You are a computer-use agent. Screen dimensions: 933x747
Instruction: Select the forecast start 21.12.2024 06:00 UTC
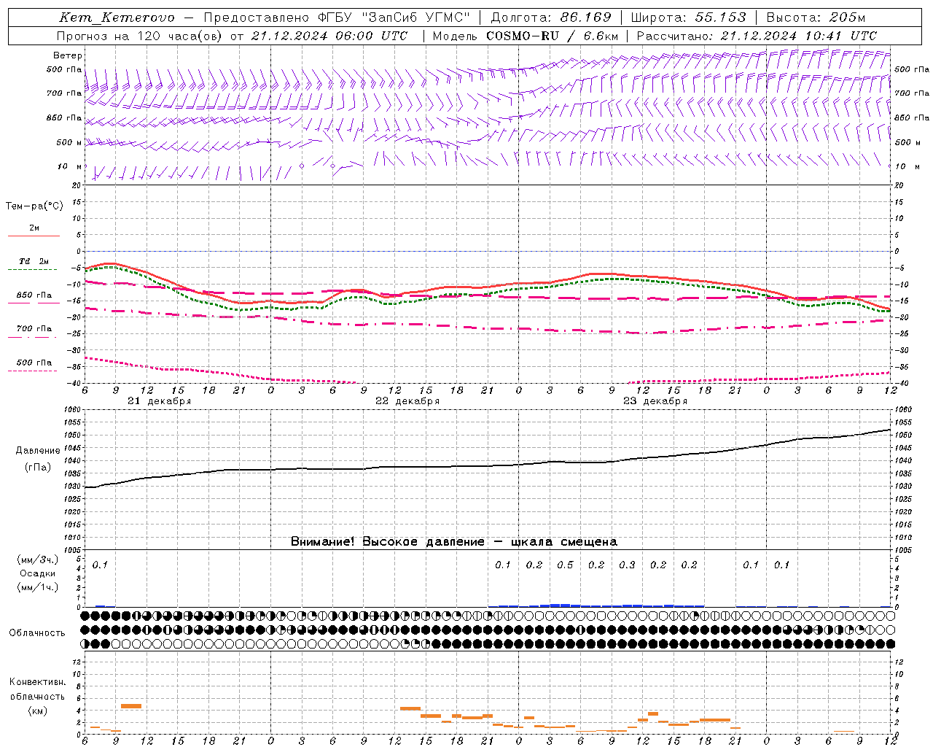tap(329, 36)
